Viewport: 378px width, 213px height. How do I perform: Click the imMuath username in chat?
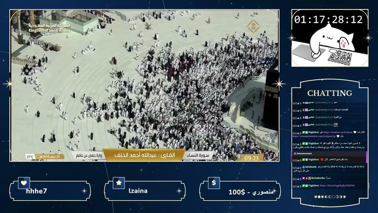point(311,167)
